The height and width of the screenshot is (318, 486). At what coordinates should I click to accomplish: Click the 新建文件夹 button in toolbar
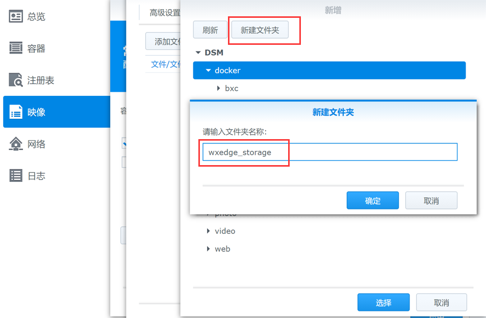pos(260,30)
